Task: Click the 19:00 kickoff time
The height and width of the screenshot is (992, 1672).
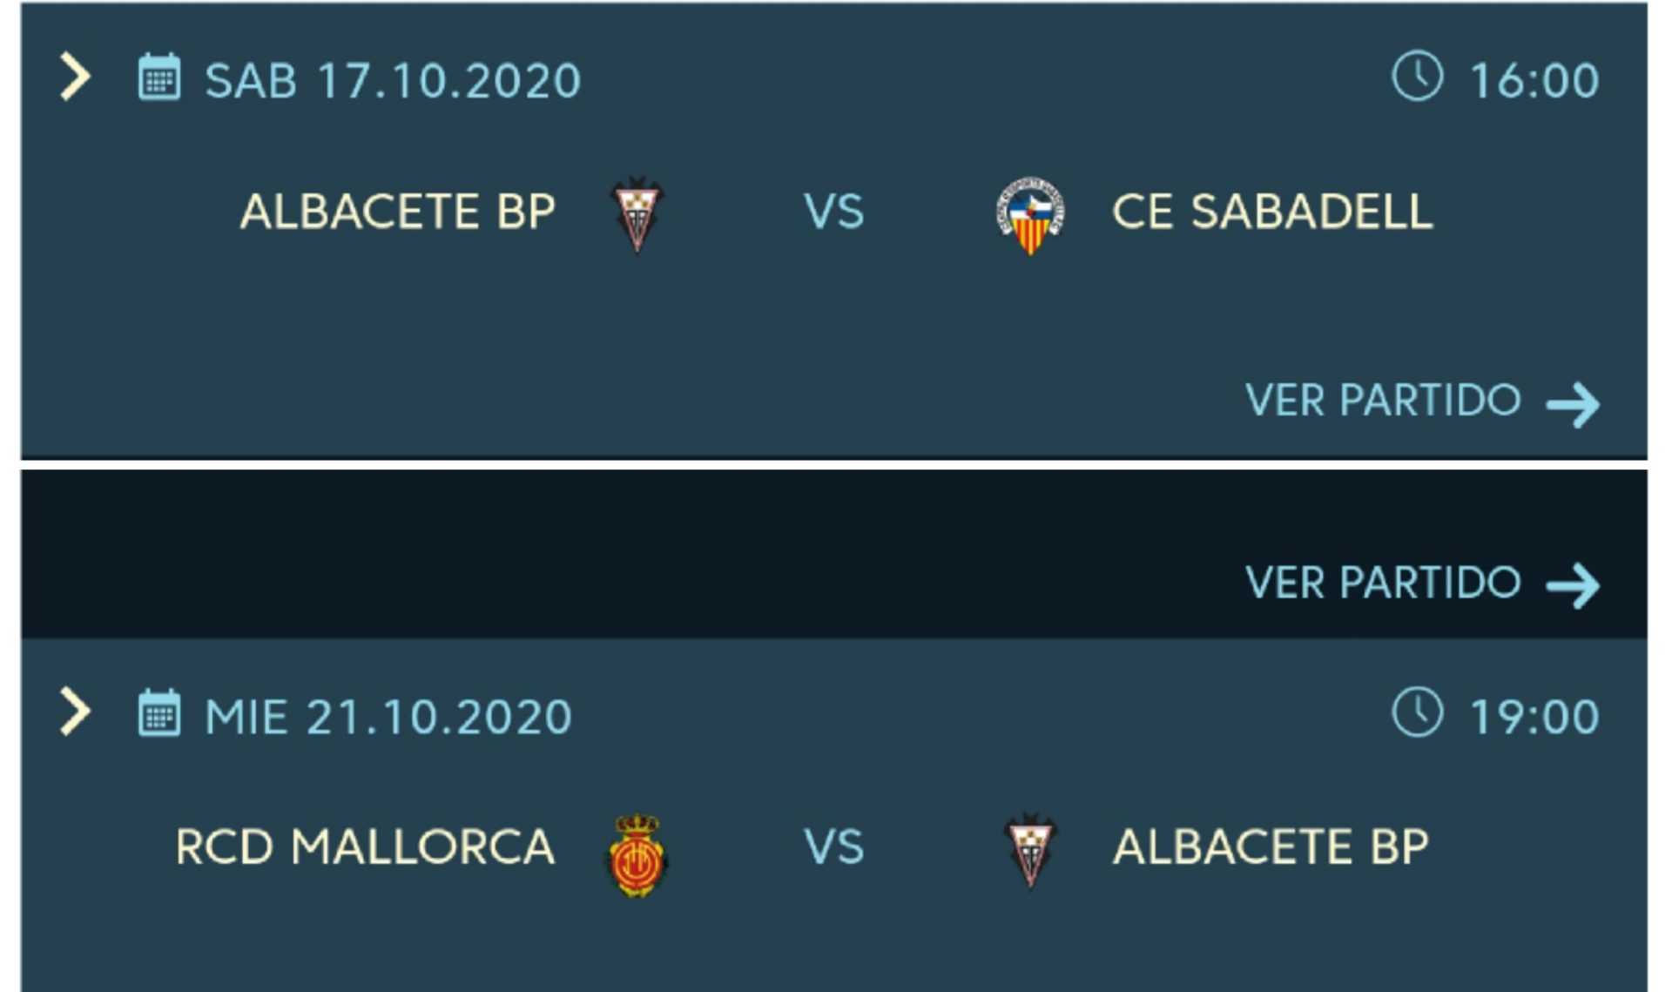Action: [x=1534, y=718]
